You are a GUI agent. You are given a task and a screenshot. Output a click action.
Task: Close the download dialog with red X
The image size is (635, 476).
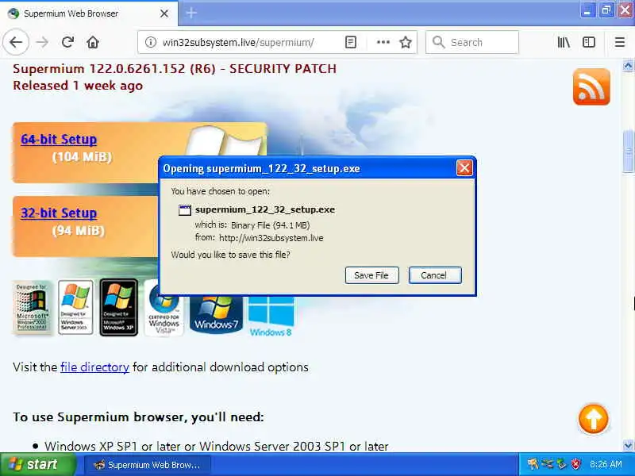pyautogui.click(x=464, y=168)
